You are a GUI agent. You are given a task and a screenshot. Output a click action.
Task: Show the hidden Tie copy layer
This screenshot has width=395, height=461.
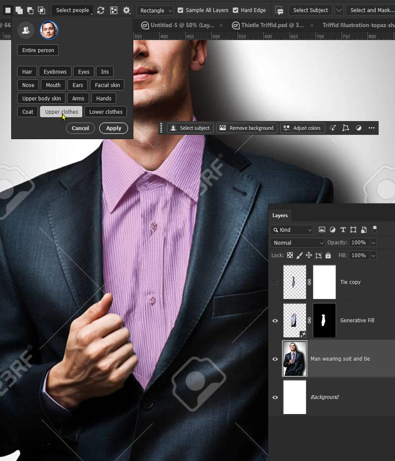[275, 282]
